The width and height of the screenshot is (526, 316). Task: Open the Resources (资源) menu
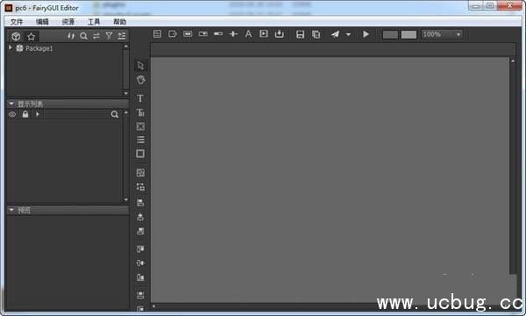click(68, 22)
